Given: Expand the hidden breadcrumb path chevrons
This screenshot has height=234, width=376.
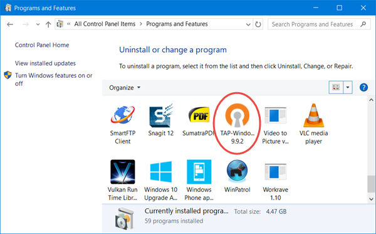Looking at the screenshot, I should [69, 24].
